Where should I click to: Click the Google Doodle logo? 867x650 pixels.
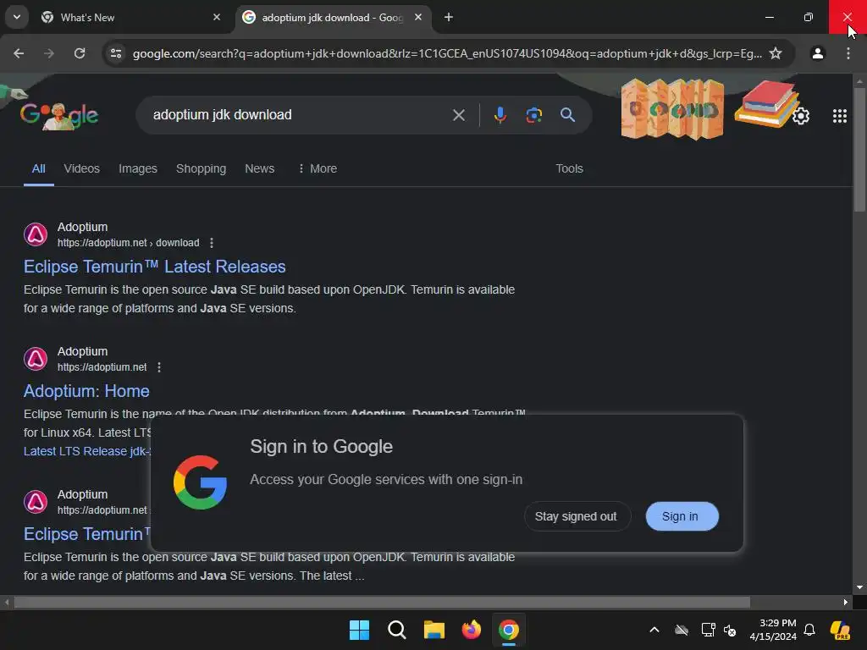[59, 115]
